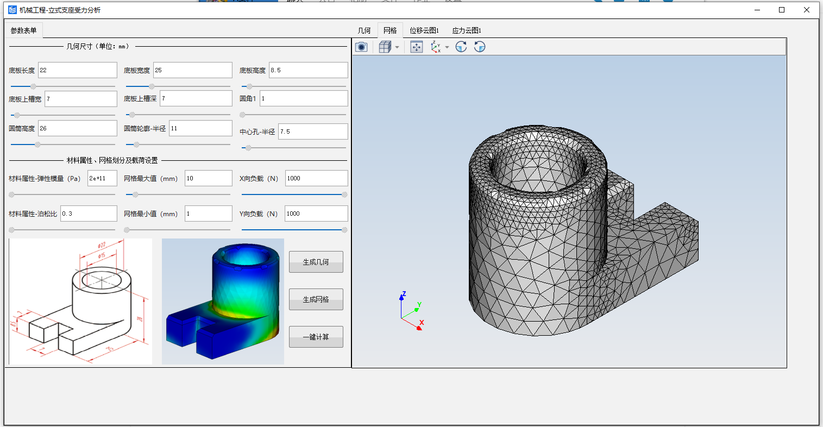Click the 中心孔-半径 input field
Viewport: 823px width, 427px height.
tap(313, 131)
